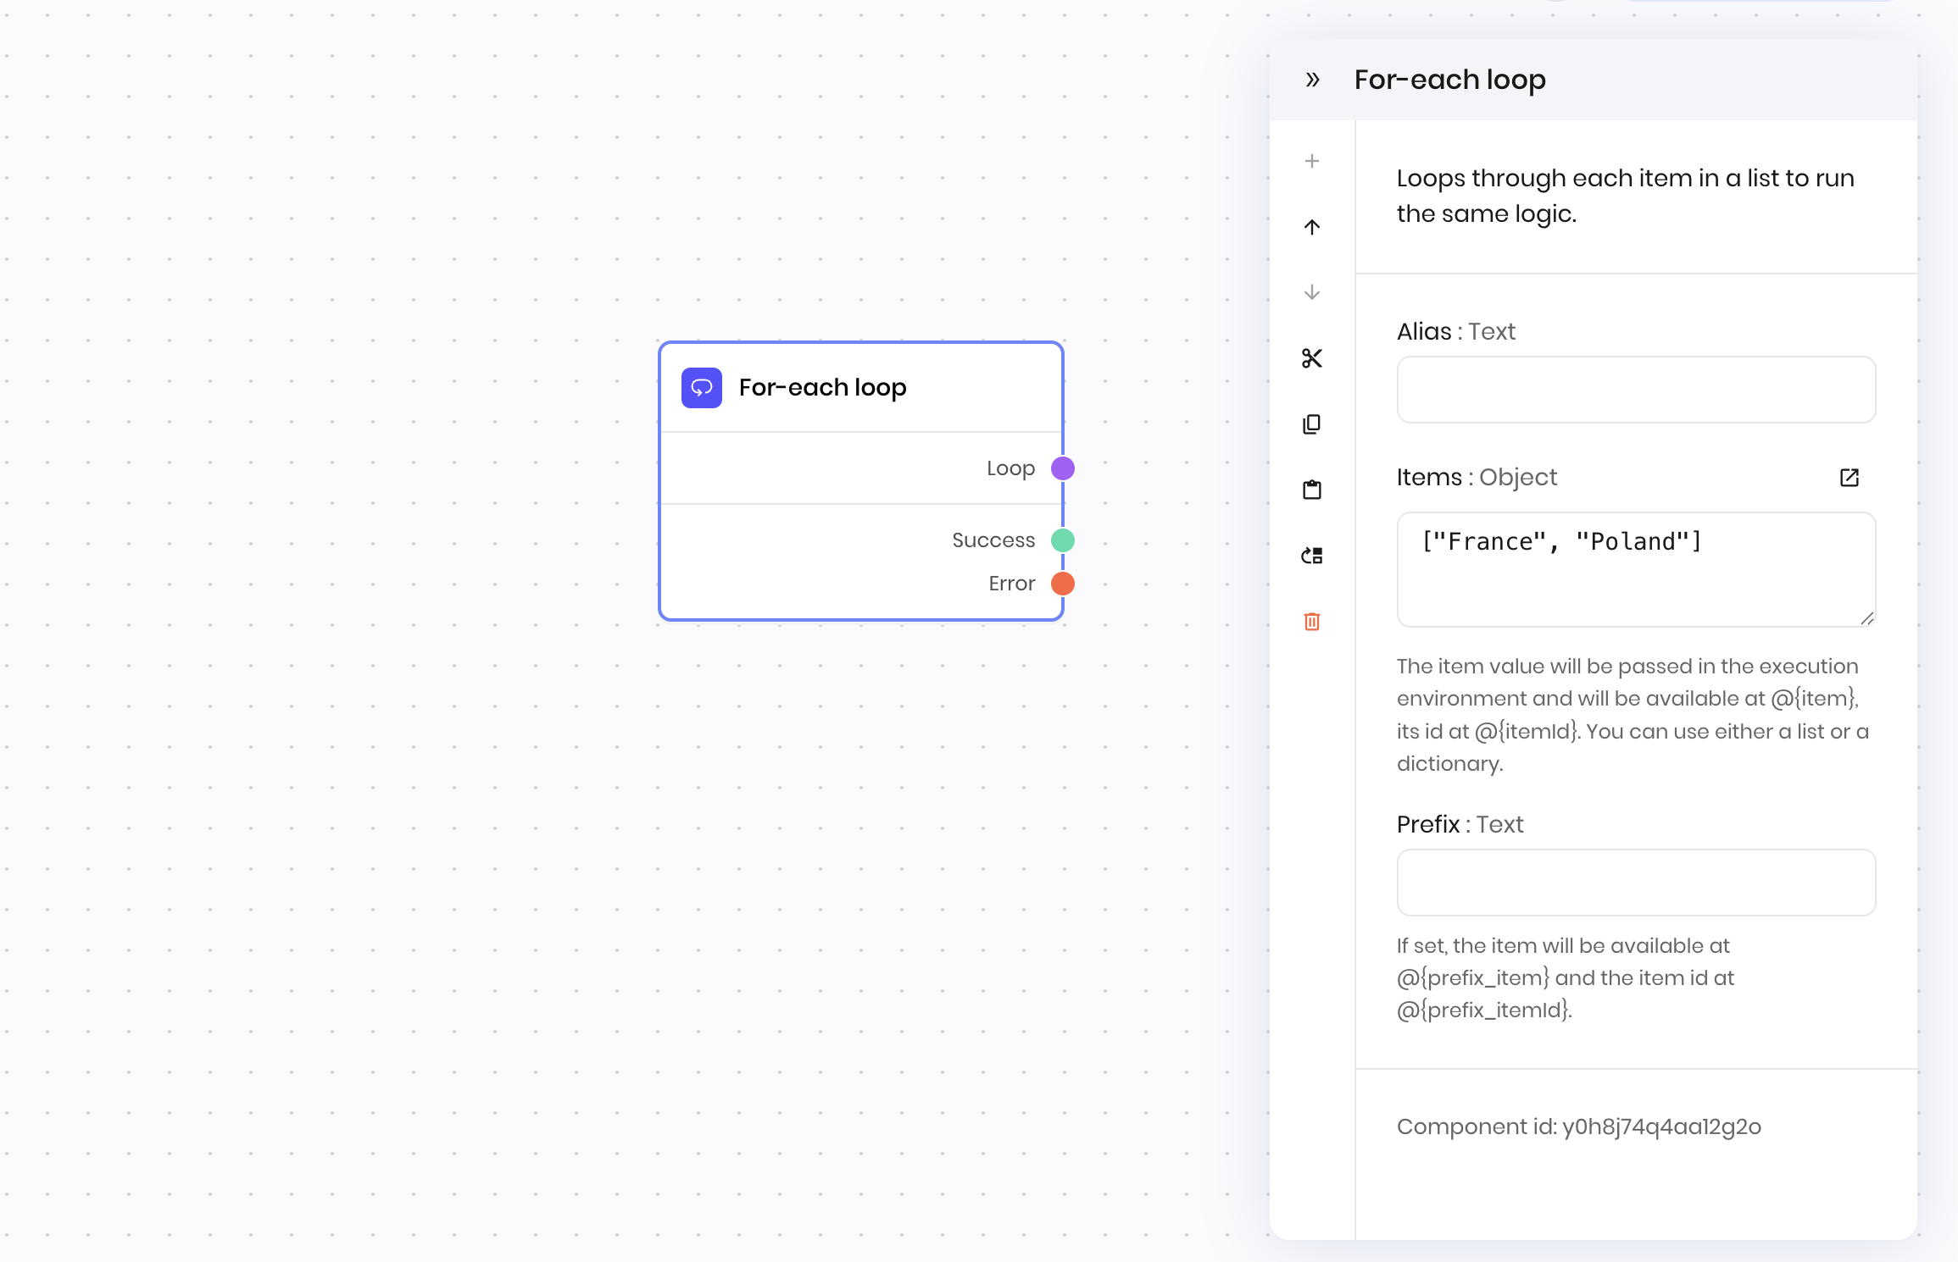Move component up with arrow icon
Viewport: 1958px width, 1262px height.
(x=1312, y=227)
